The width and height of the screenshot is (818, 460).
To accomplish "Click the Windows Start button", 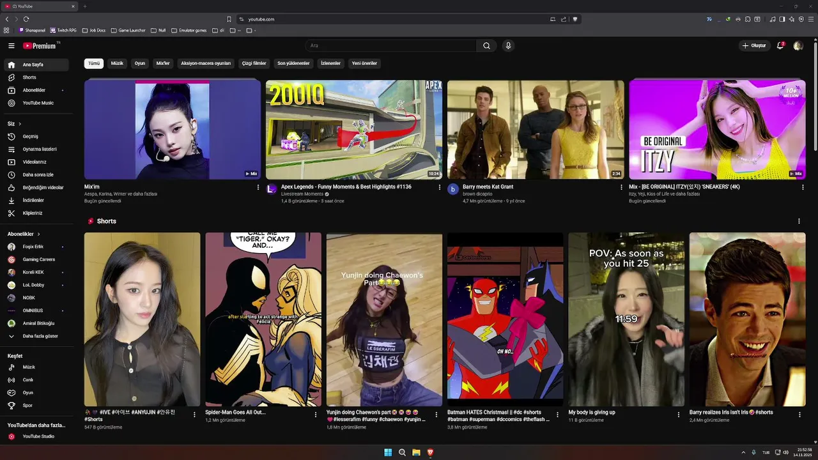I will click(388, 452).
